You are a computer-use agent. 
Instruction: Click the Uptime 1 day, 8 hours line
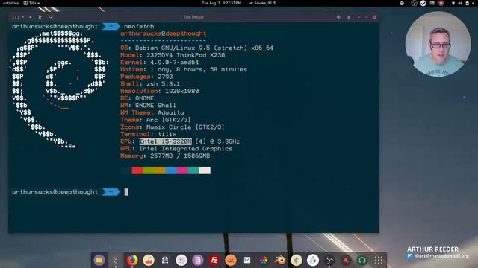pyautogui.click(x=184, y=69)
